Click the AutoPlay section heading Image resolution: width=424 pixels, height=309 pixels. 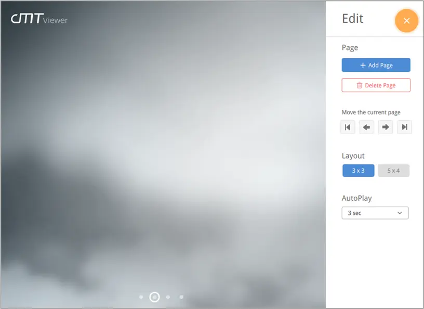tap(356, 198)
